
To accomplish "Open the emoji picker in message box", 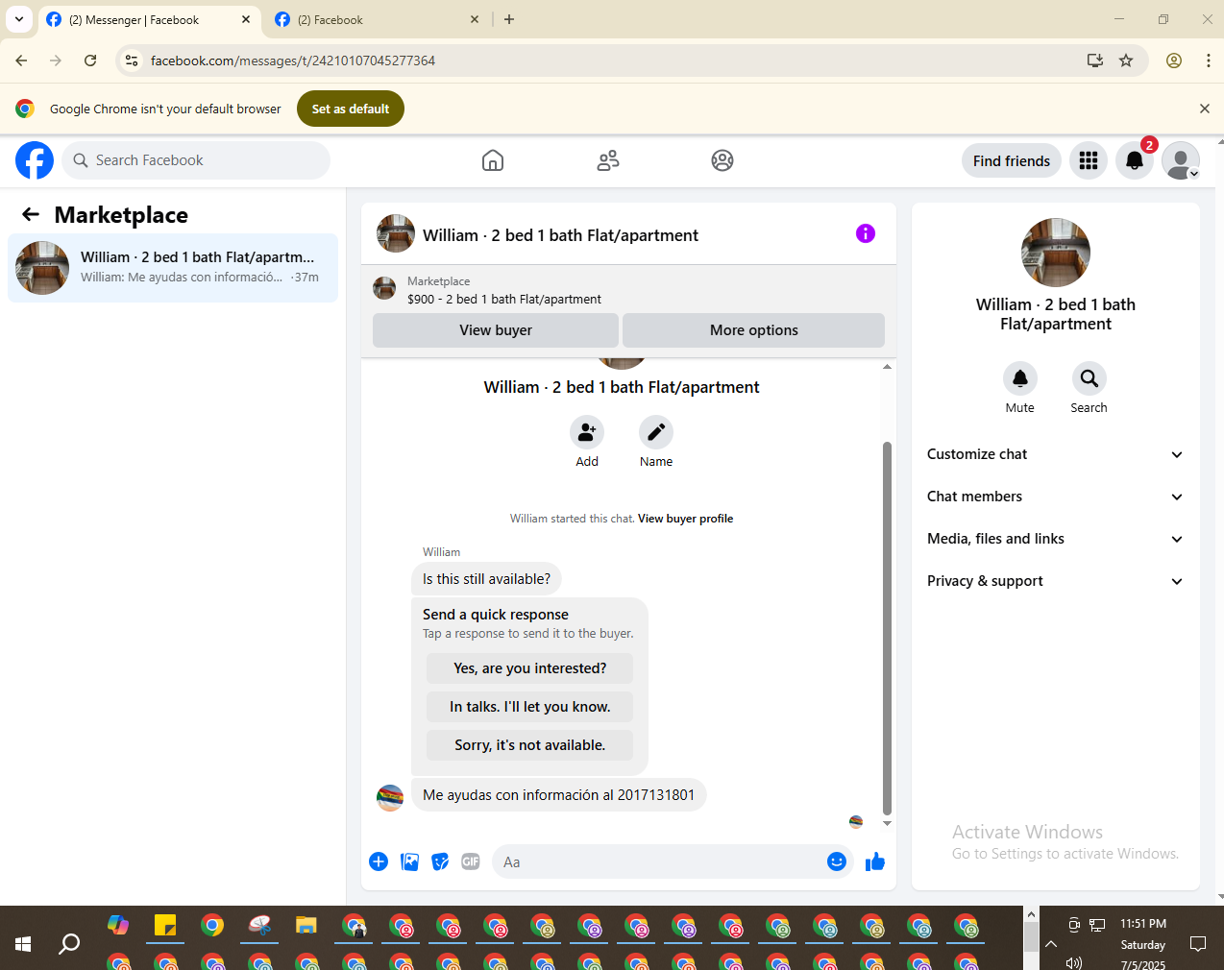I will [x=837, y=861].
